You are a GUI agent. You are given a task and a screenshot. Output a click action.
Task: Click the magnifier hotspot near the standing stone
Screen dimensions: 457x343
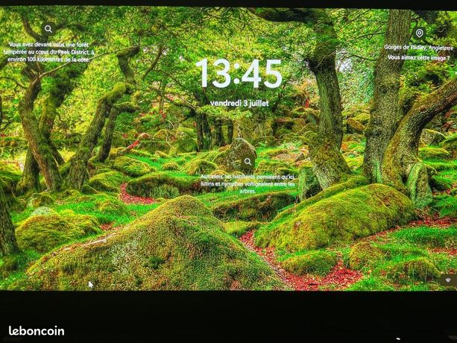pyautogui.click(x=248, y=162)
